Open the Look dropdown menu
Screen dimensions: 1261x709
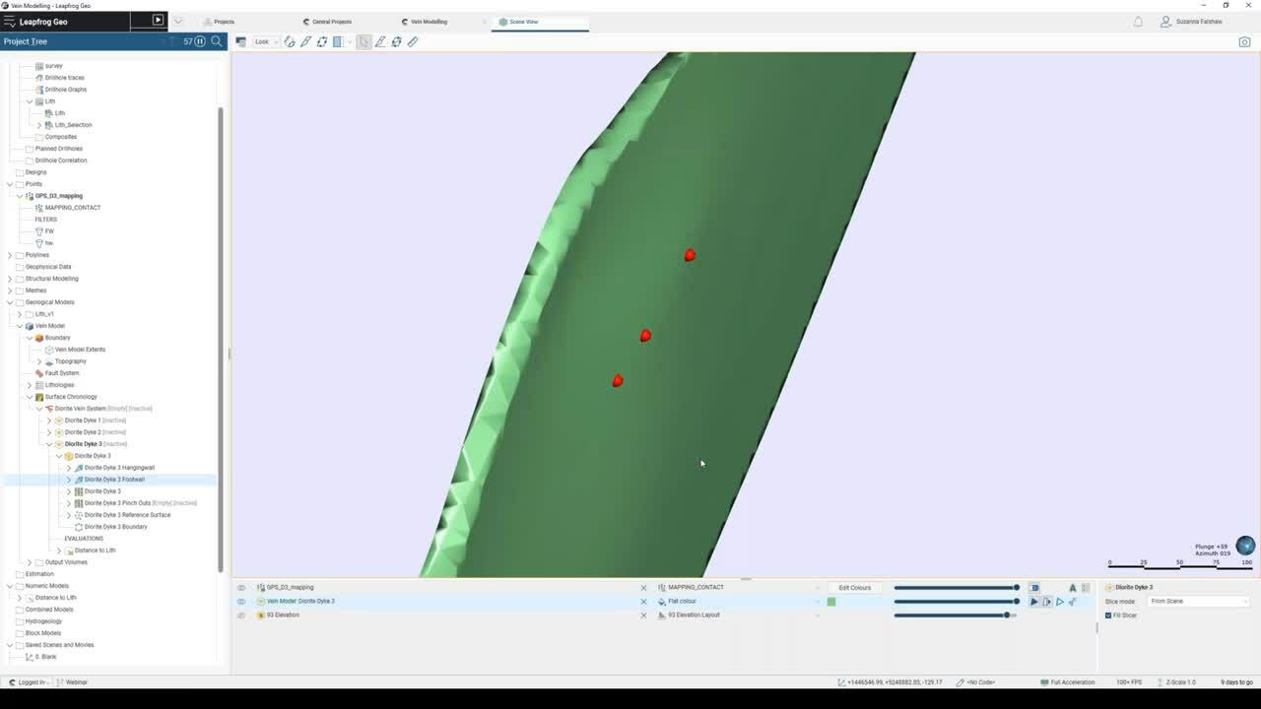tap(266, 41)
